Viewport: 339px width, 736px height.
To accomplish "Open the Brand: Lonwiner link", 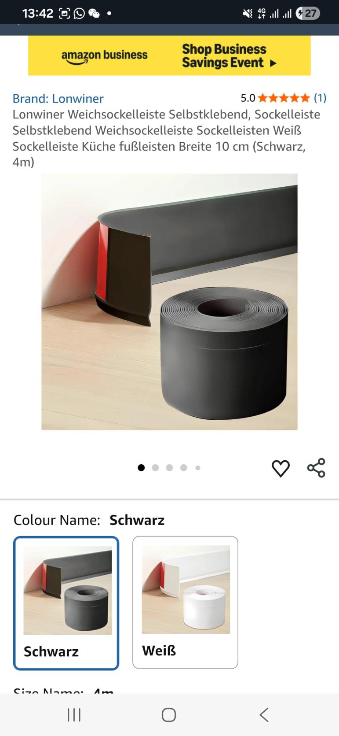I will [58, 98].
